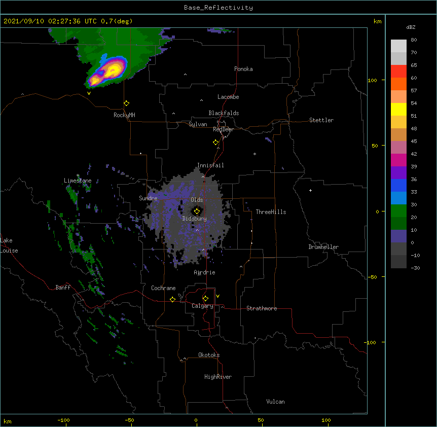
Task: Click the Banff town label
Action: [x=63, y=288]
